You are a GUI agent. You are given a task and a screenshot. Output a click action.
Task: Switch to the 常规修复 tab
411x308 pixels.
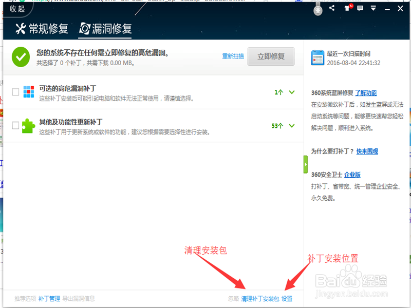click(45, 29)
